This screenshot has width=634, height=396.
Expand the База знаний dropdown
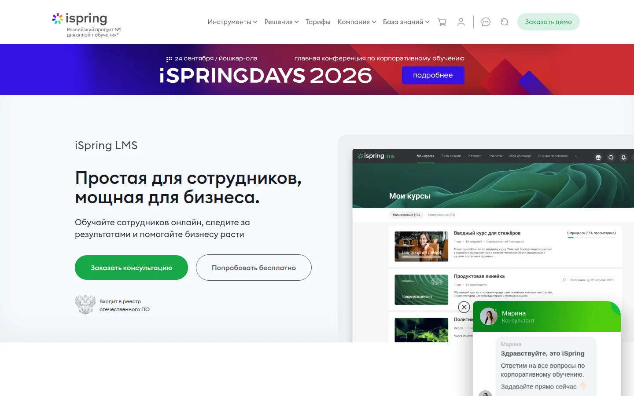click(406, 22)
